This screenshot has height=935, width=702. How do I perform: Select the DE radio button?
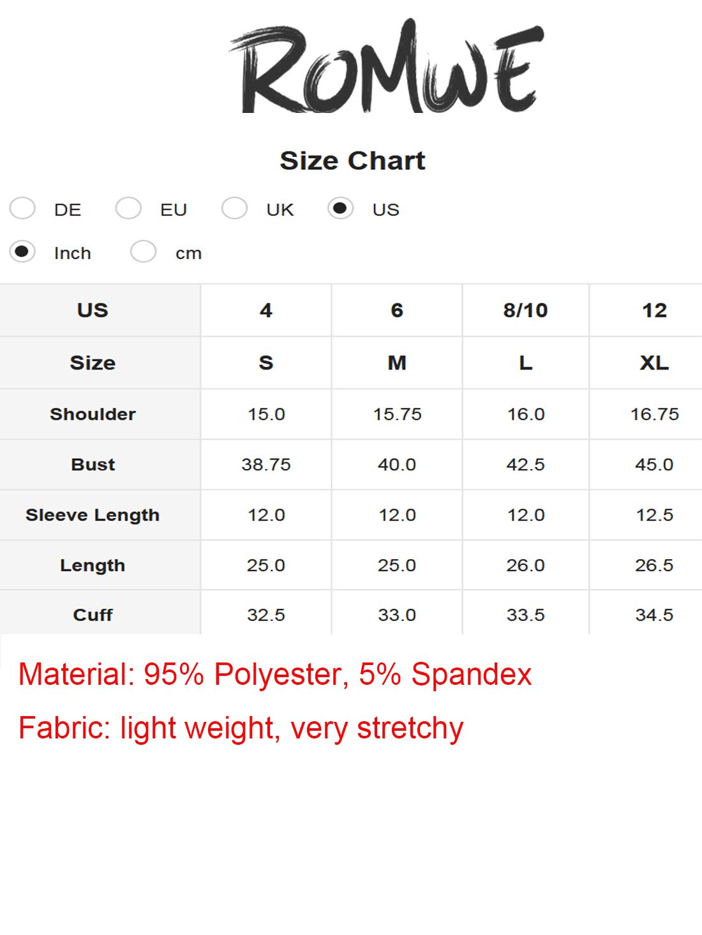tap(22, 208)
